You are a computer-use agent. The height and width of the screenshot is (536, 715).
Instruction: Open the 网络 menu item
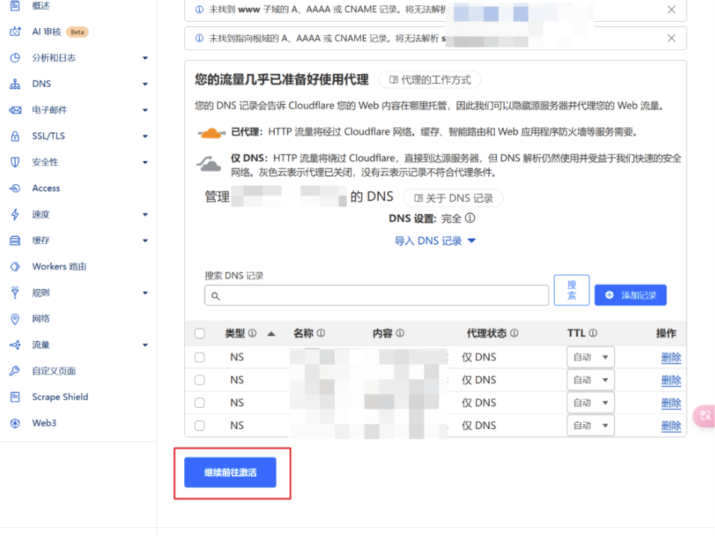[x=40, y=319]
